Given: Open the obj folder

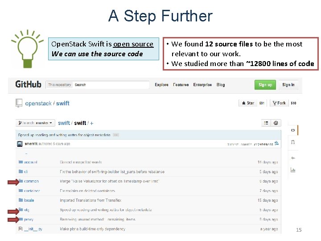Looking at the screenshot, I should tap(26, 210).
